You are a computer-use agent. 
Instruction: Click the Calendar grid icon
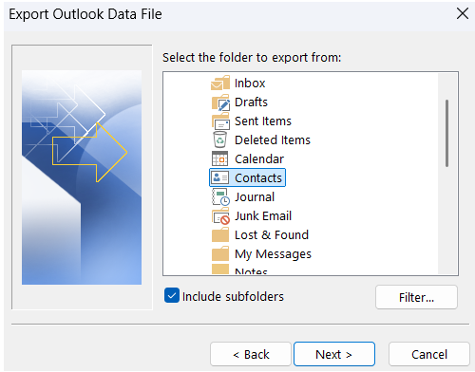(219, 158)
